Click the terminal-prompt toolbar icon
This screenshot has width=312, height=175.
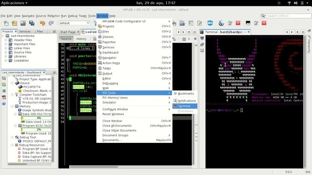(191, 23)
